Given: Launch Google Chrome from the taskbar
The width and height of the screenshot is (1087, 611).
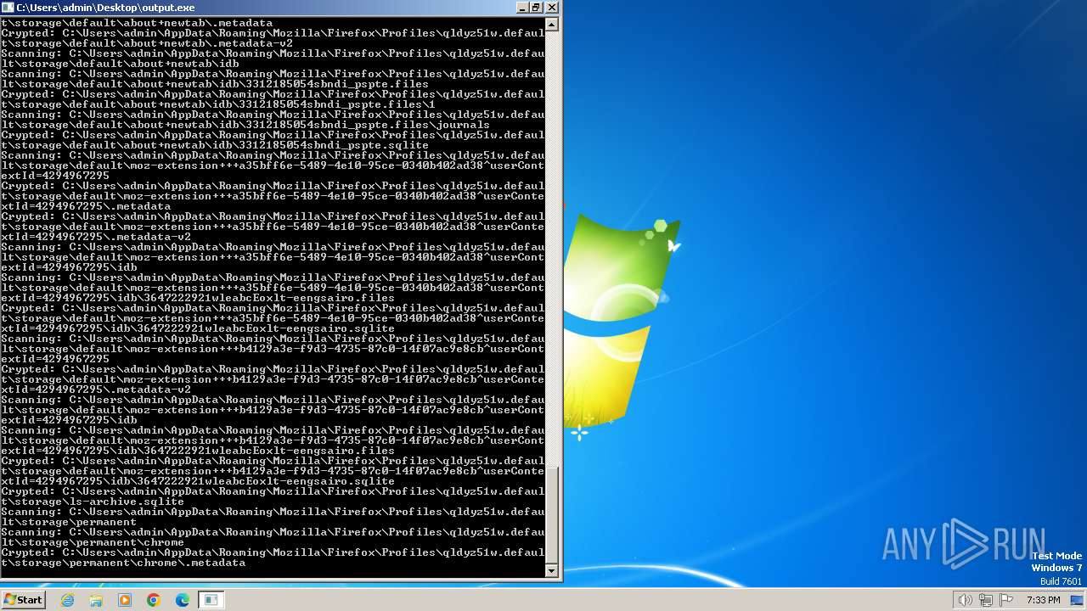Looking at the screenshot, I should [x=154, y=600].
